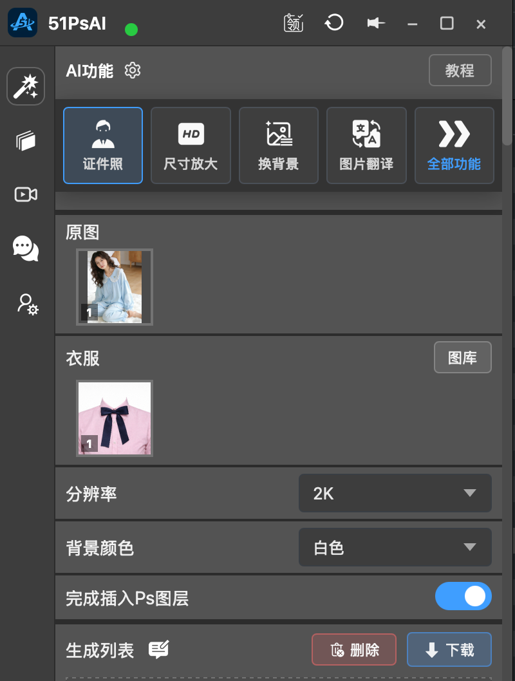Click the vertical scrollbar thumb
The image size is (515, 681).
[x=507, y=96]
